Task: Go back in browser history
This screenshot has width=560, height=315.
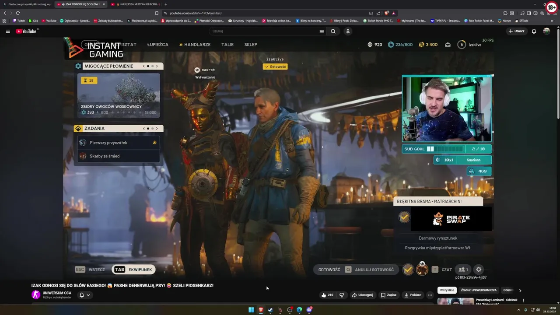Action: tap(5, 13)
